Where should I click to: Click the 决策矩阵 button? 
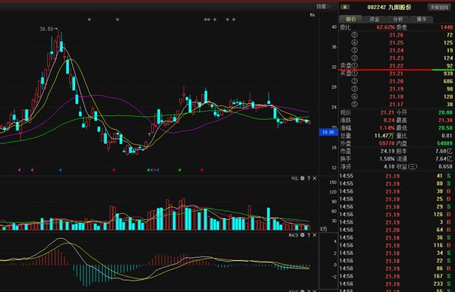(x=439, y=8)
